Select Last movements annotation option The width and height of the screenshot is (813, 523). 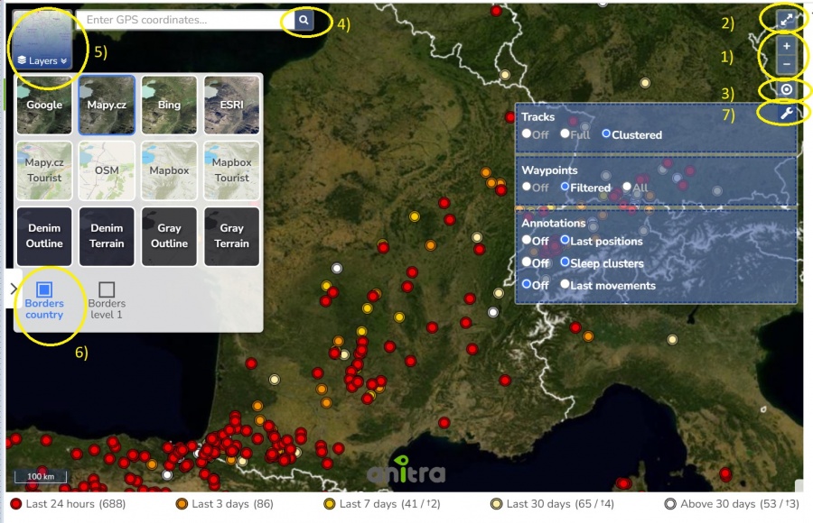pos(565,285)
